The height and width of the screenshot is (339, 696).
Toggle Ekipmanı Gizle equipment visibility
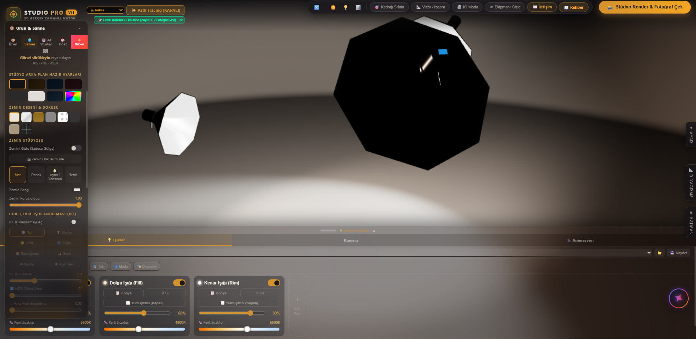click(x=505, y=7)
